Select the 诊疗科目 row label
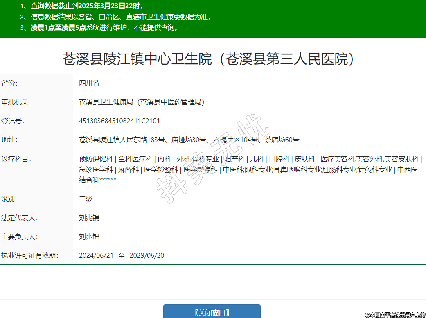 (16, 159)
